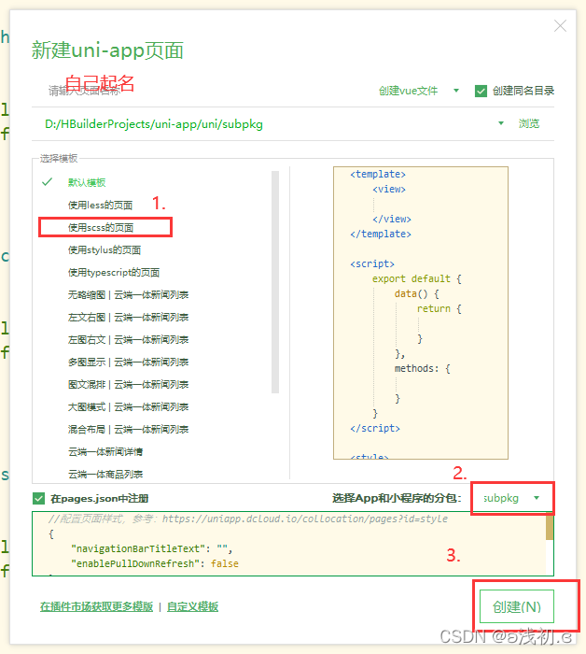
Task: Open the 在插件市场获取更多模版 link
Action: click(97, 606)
